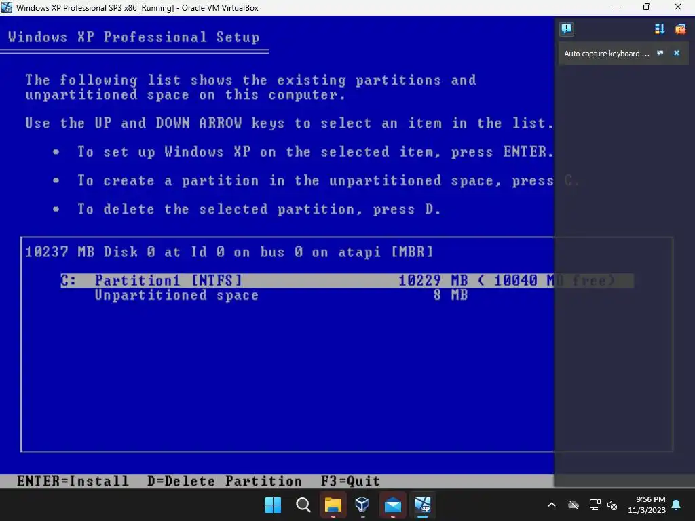Click the 10229 MB partition size value
The width and height of the screenshot is (695, 521).
(x=433, y=280)
